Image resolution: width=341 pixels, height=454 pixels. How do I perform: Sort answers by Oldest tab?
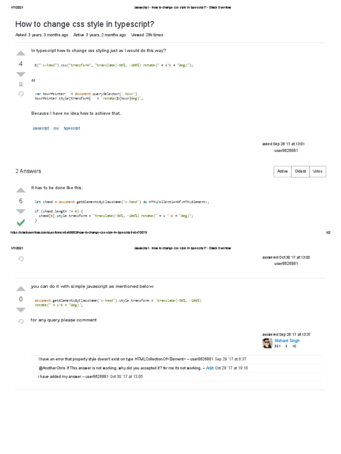pos(301,171)
